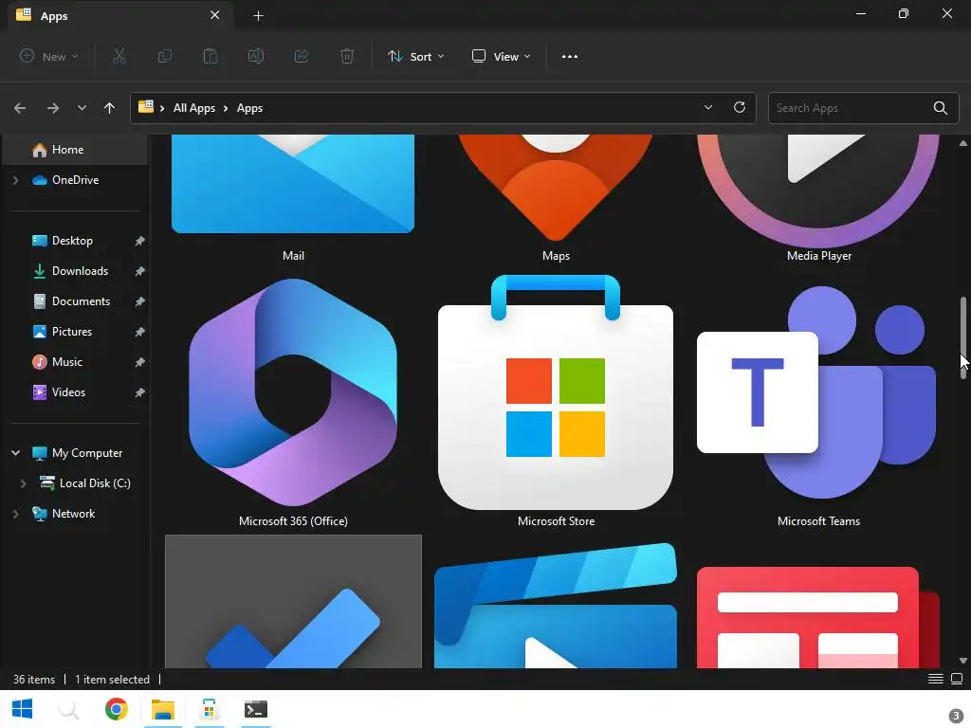
Task: Switch to large thumbnails view icon in status bar
Action: coord(957,679)
